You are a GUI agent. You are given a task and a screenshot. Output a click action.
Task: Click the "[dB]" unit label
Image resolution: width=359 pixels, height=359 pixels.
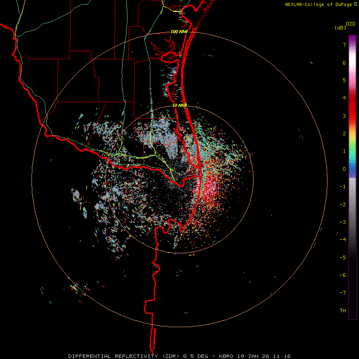341,28
